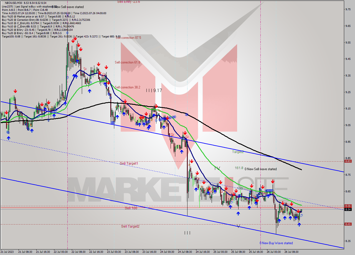Click the 'Sell correction 61.8' label
This screenshot has width=355, height=255.
128,62
